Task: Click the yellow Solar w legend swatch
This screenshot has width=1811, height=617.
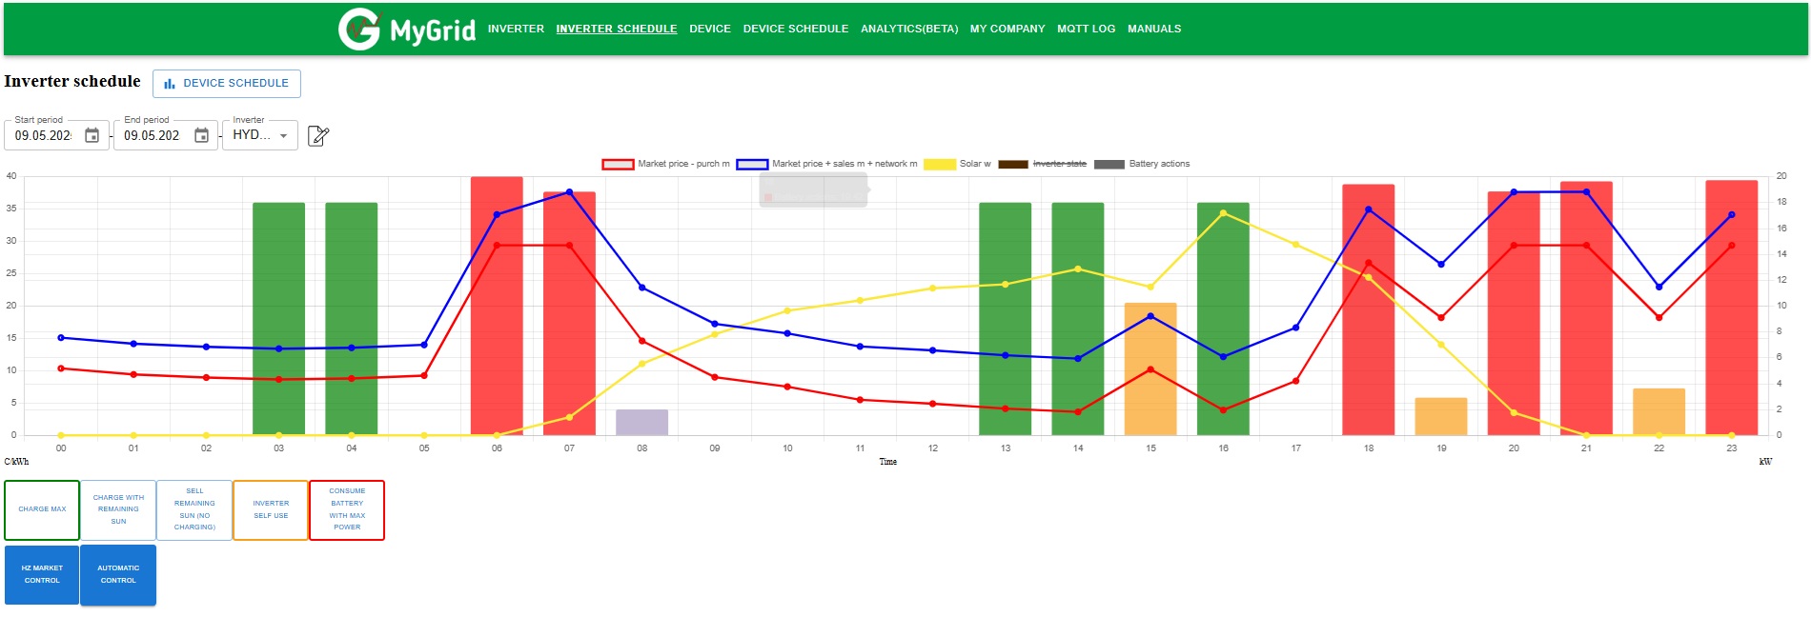Action: tap(939, 164)
